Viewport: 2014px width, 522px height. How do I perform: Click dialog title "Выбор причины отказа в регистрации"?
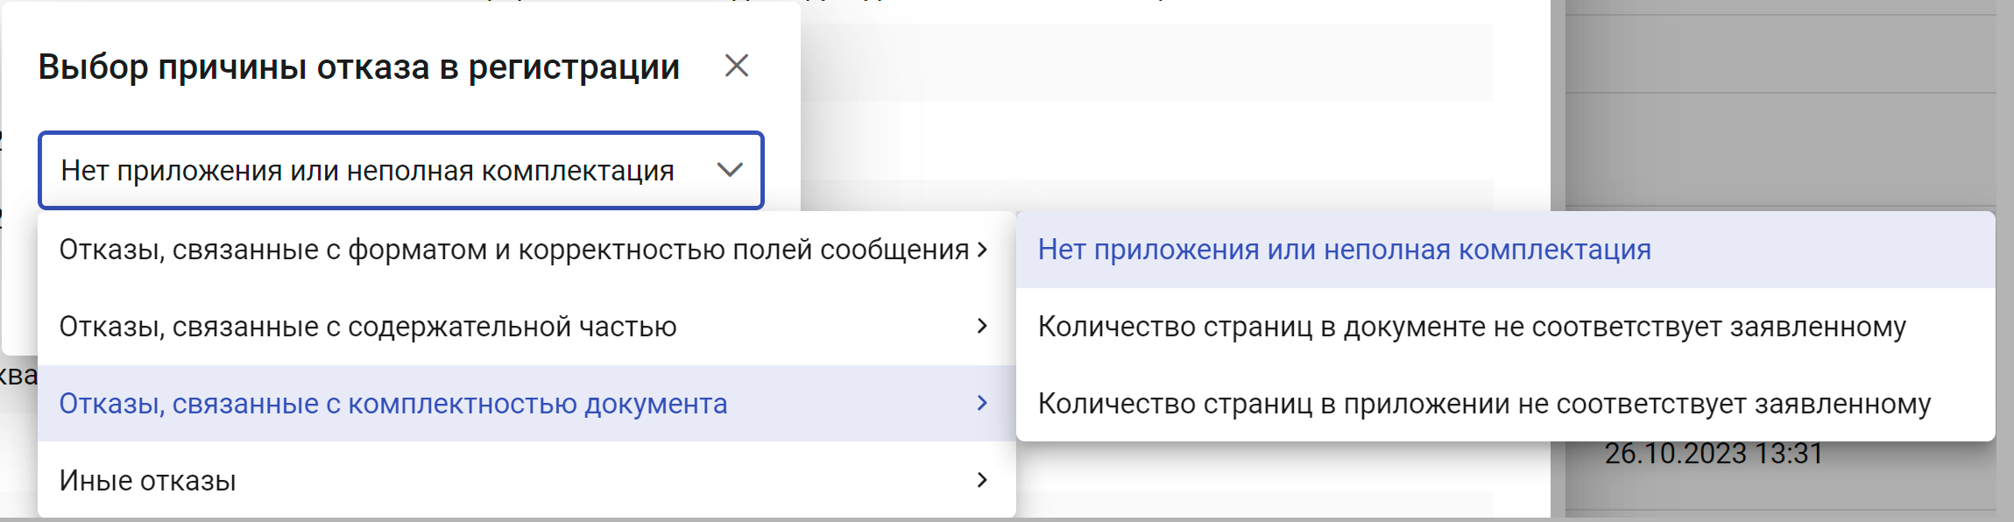(359, 67)
